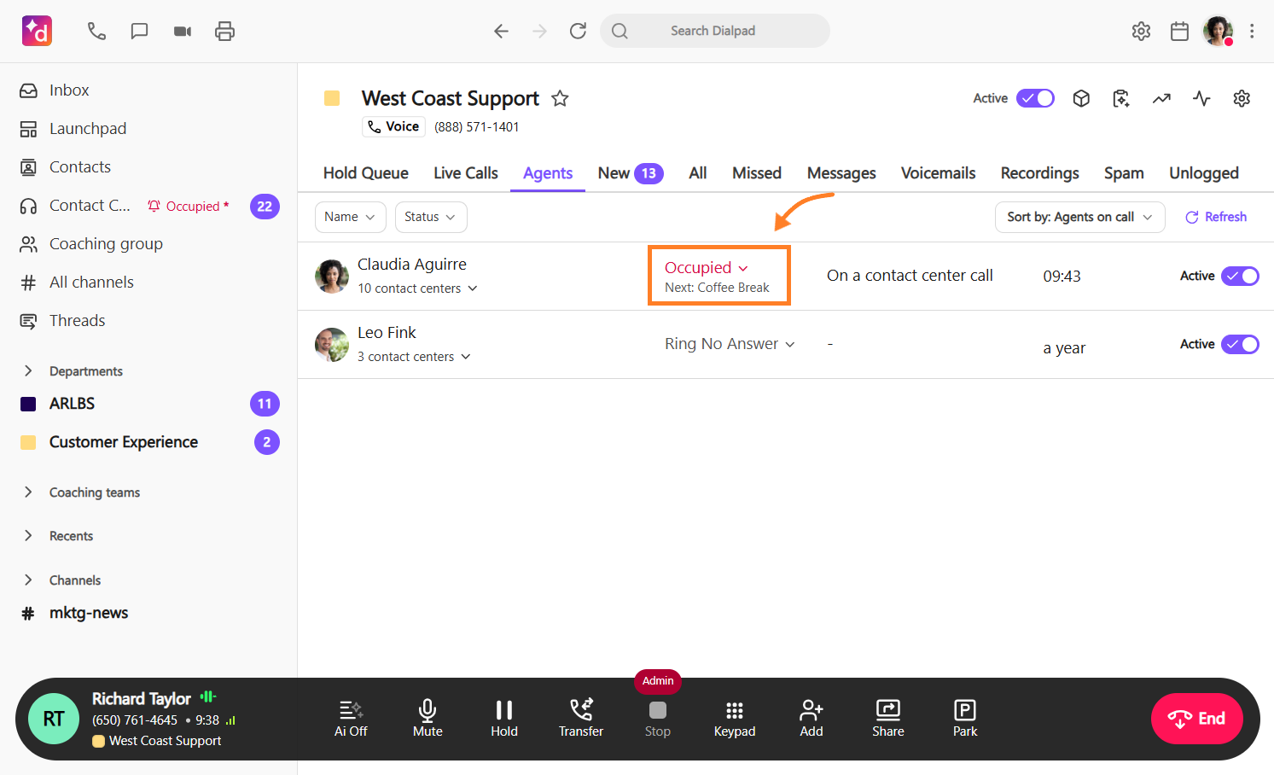Expand the Recents section
This screenshot has width=1274, height=775.
click(x=28, y=535)
